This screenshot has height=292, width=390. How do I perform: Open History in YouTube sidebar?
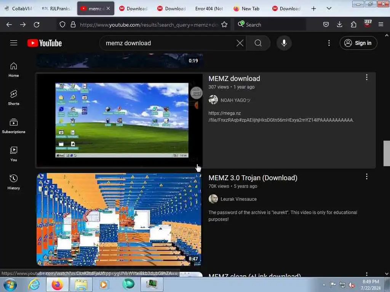(x=14, y=182)
